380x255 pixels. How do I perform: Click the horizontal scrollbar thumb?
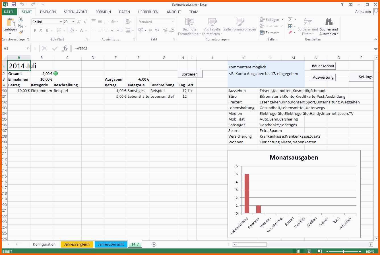pyautogui.click(x=251, y=244)
